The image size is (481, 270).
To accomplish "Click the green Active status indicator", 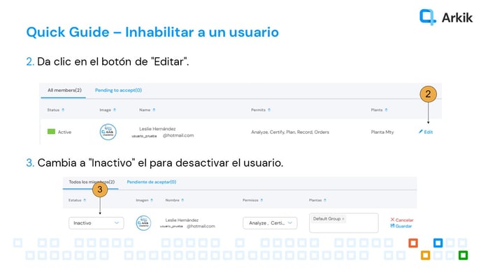I will tap(51, 132).
